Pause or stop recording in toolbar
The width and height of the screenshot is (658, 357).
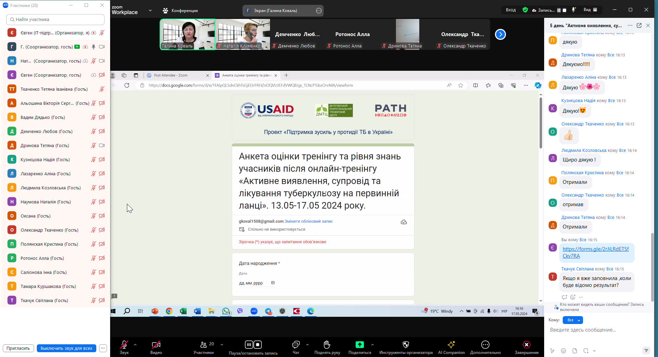[253, 345]
